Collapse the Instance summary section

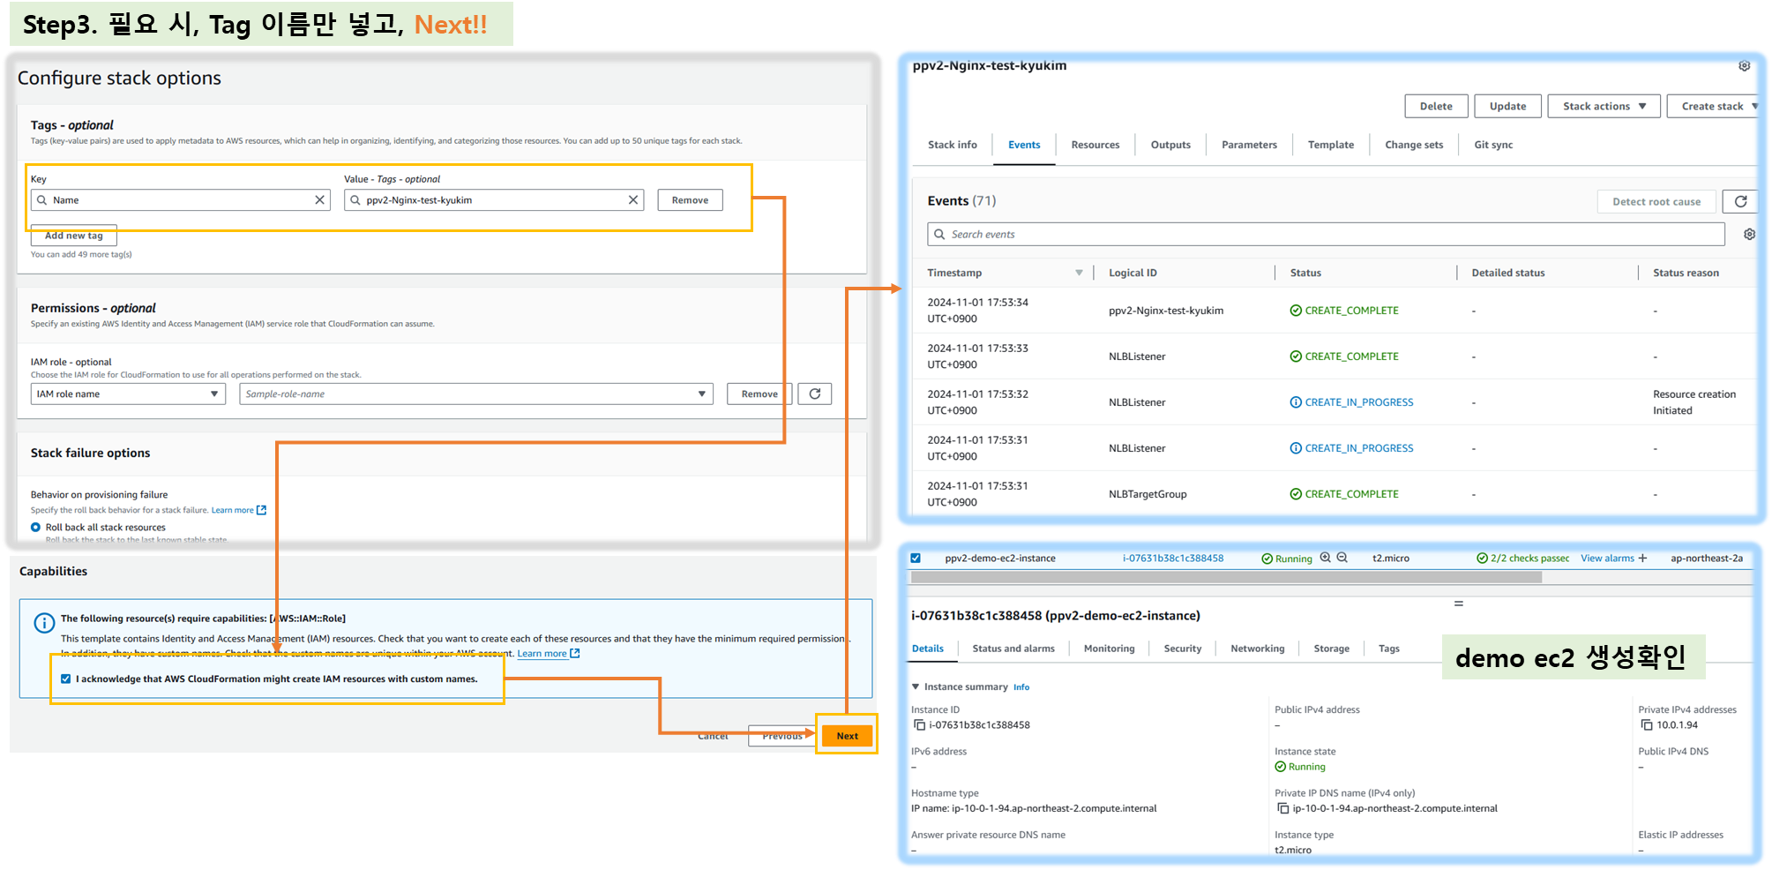pyautogui.click(x=916, y=686)
